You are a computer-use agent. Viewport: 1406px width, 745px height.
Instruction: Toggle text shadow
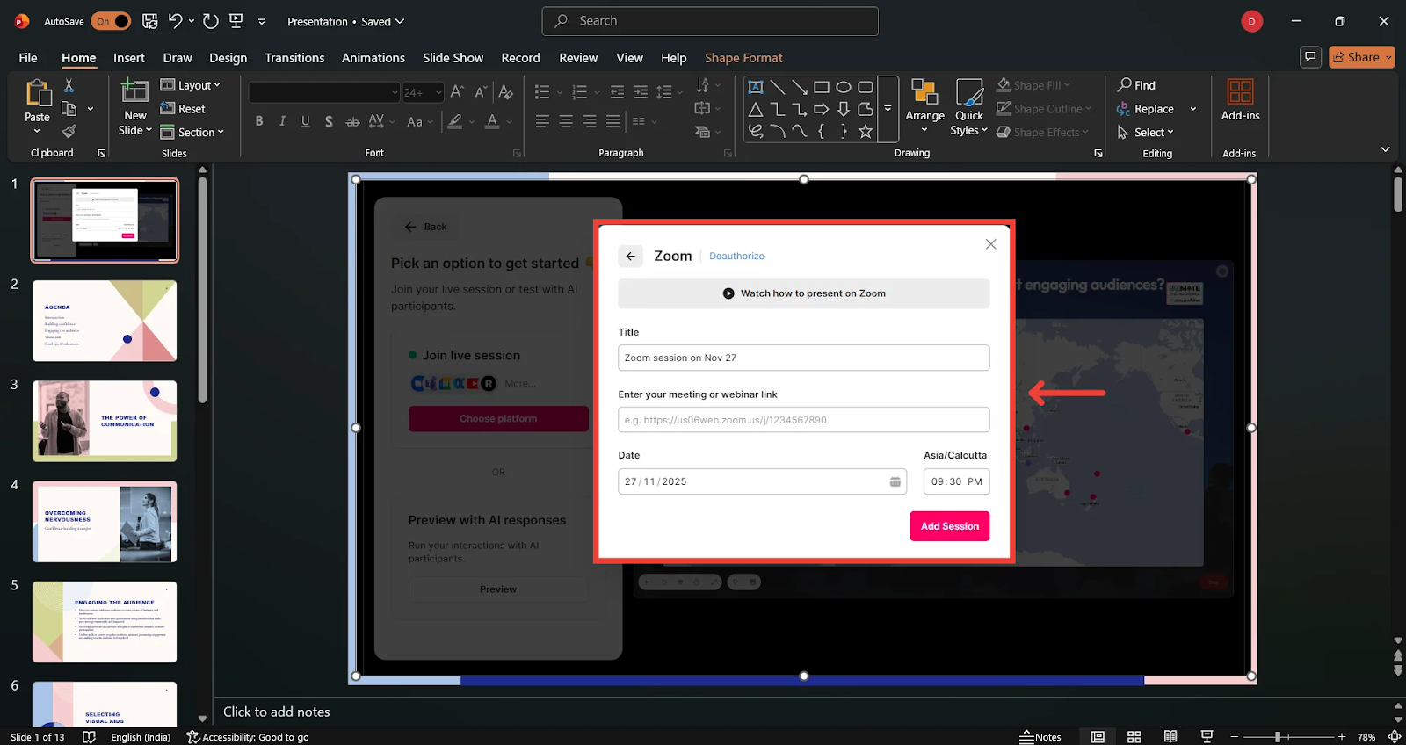click(x=329, y=121)
